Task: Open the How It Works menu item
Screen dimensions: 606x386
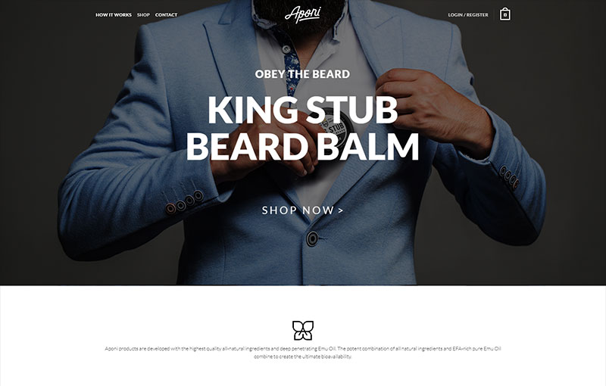Action: pyautogui.click(x=113, y=14)
